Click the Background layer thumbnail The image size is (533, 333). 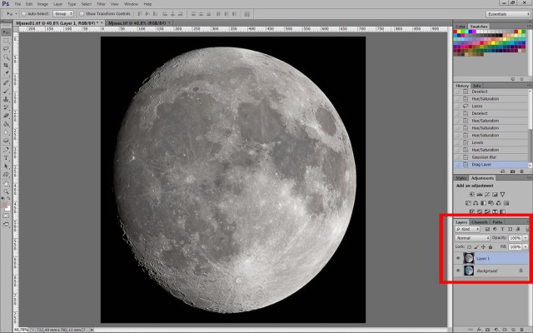click(x=471, y=271)
